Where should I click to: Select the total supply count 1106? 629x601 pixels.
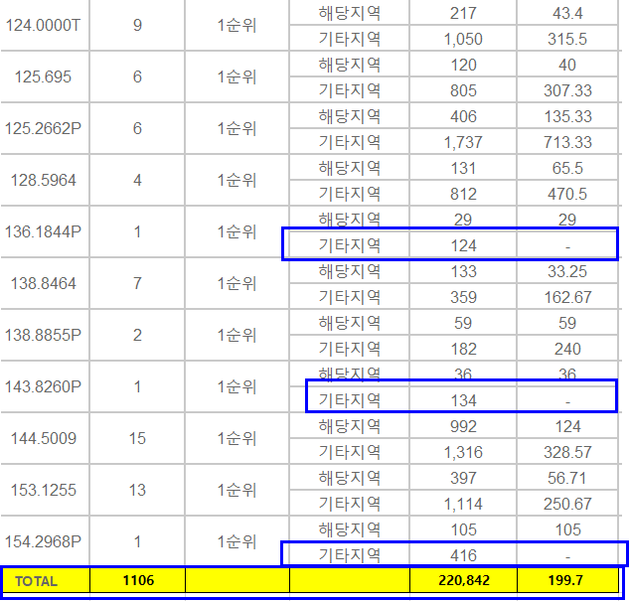pyautogui.click(x=137, y=580)
